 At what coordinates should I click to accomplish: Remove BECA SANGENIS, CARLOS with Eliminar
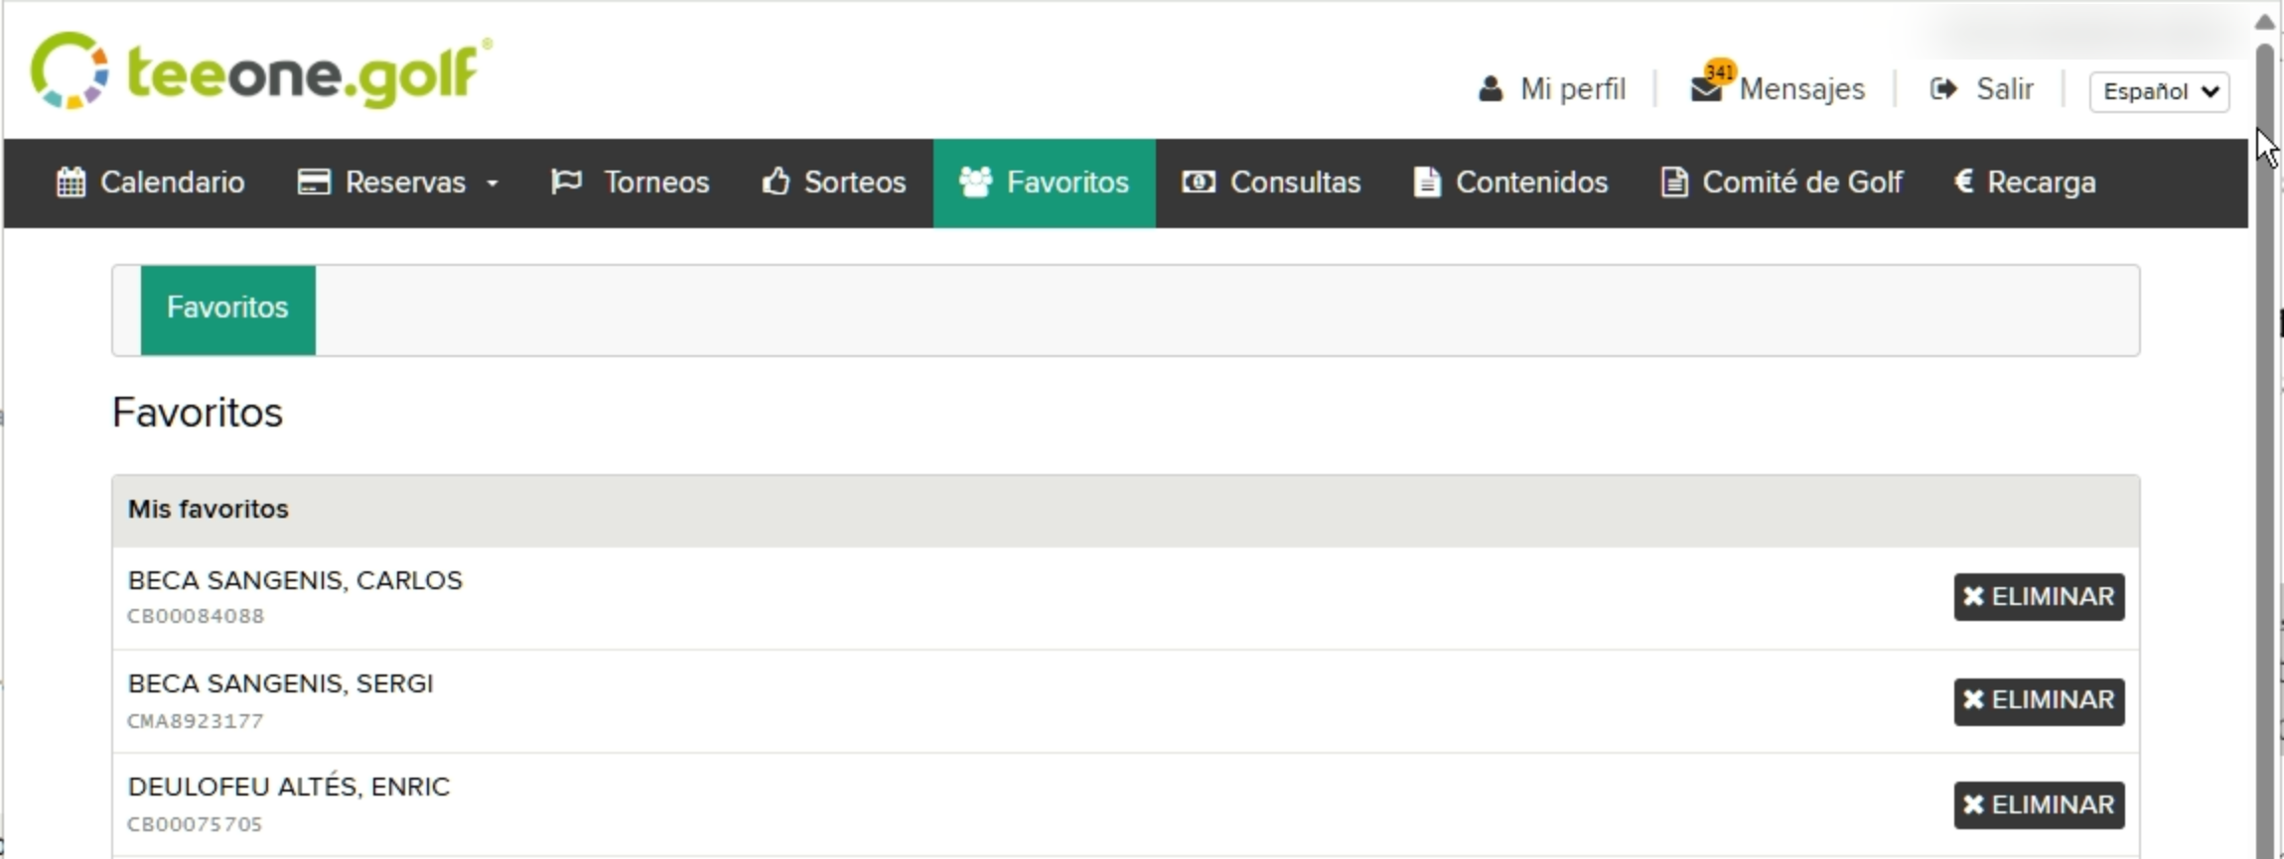pos(2040,597)
